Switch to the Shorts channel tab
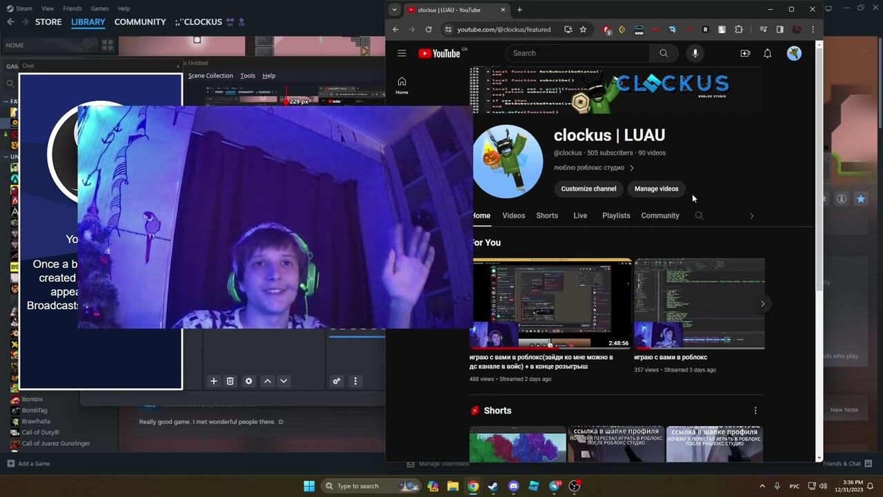The height and width of the screenshot is (497, 883). click(x=547, y=215)
